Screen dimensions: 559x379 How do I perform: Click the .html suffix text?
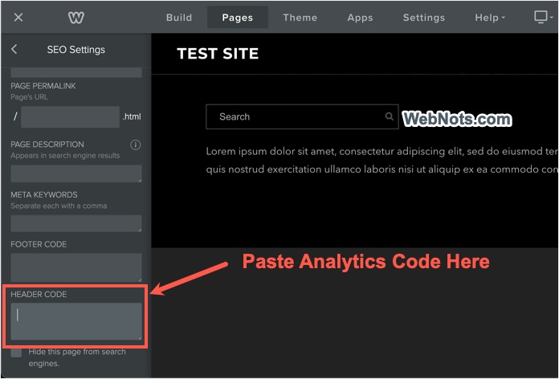(132, 116)
